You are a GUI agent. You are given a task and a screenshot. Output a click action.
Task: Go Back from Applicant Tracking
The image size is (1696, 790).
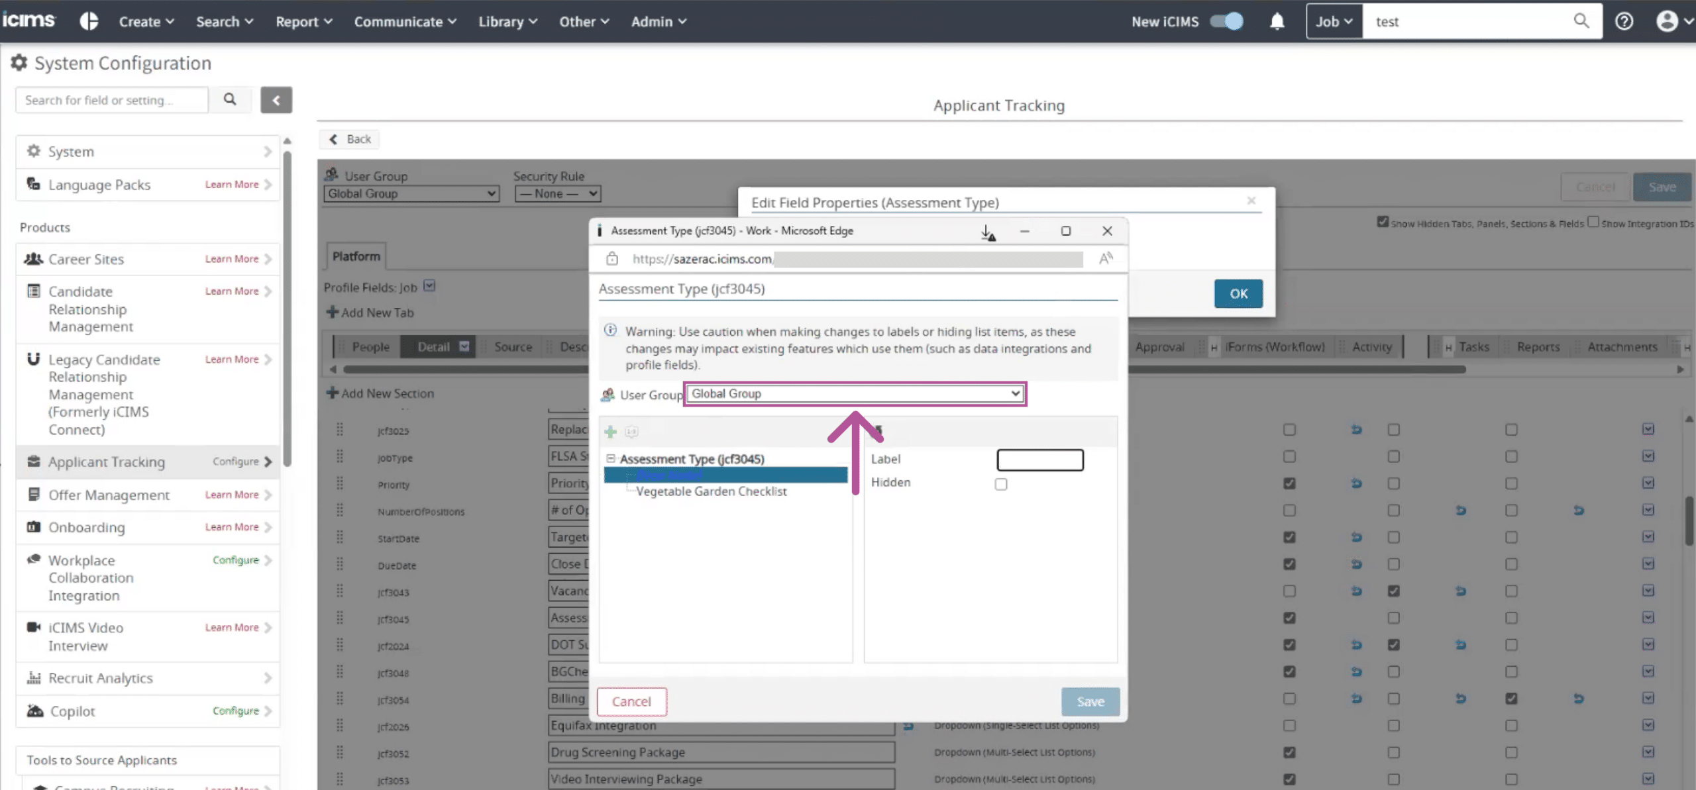[350, 139]
